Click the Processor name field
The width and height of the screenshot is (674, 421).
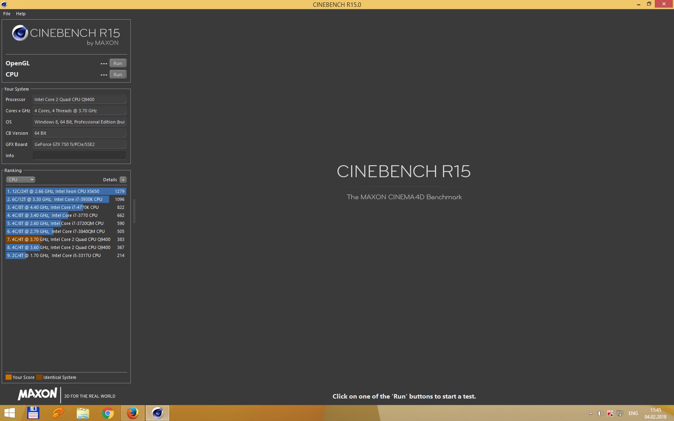(x=79, y=99)
